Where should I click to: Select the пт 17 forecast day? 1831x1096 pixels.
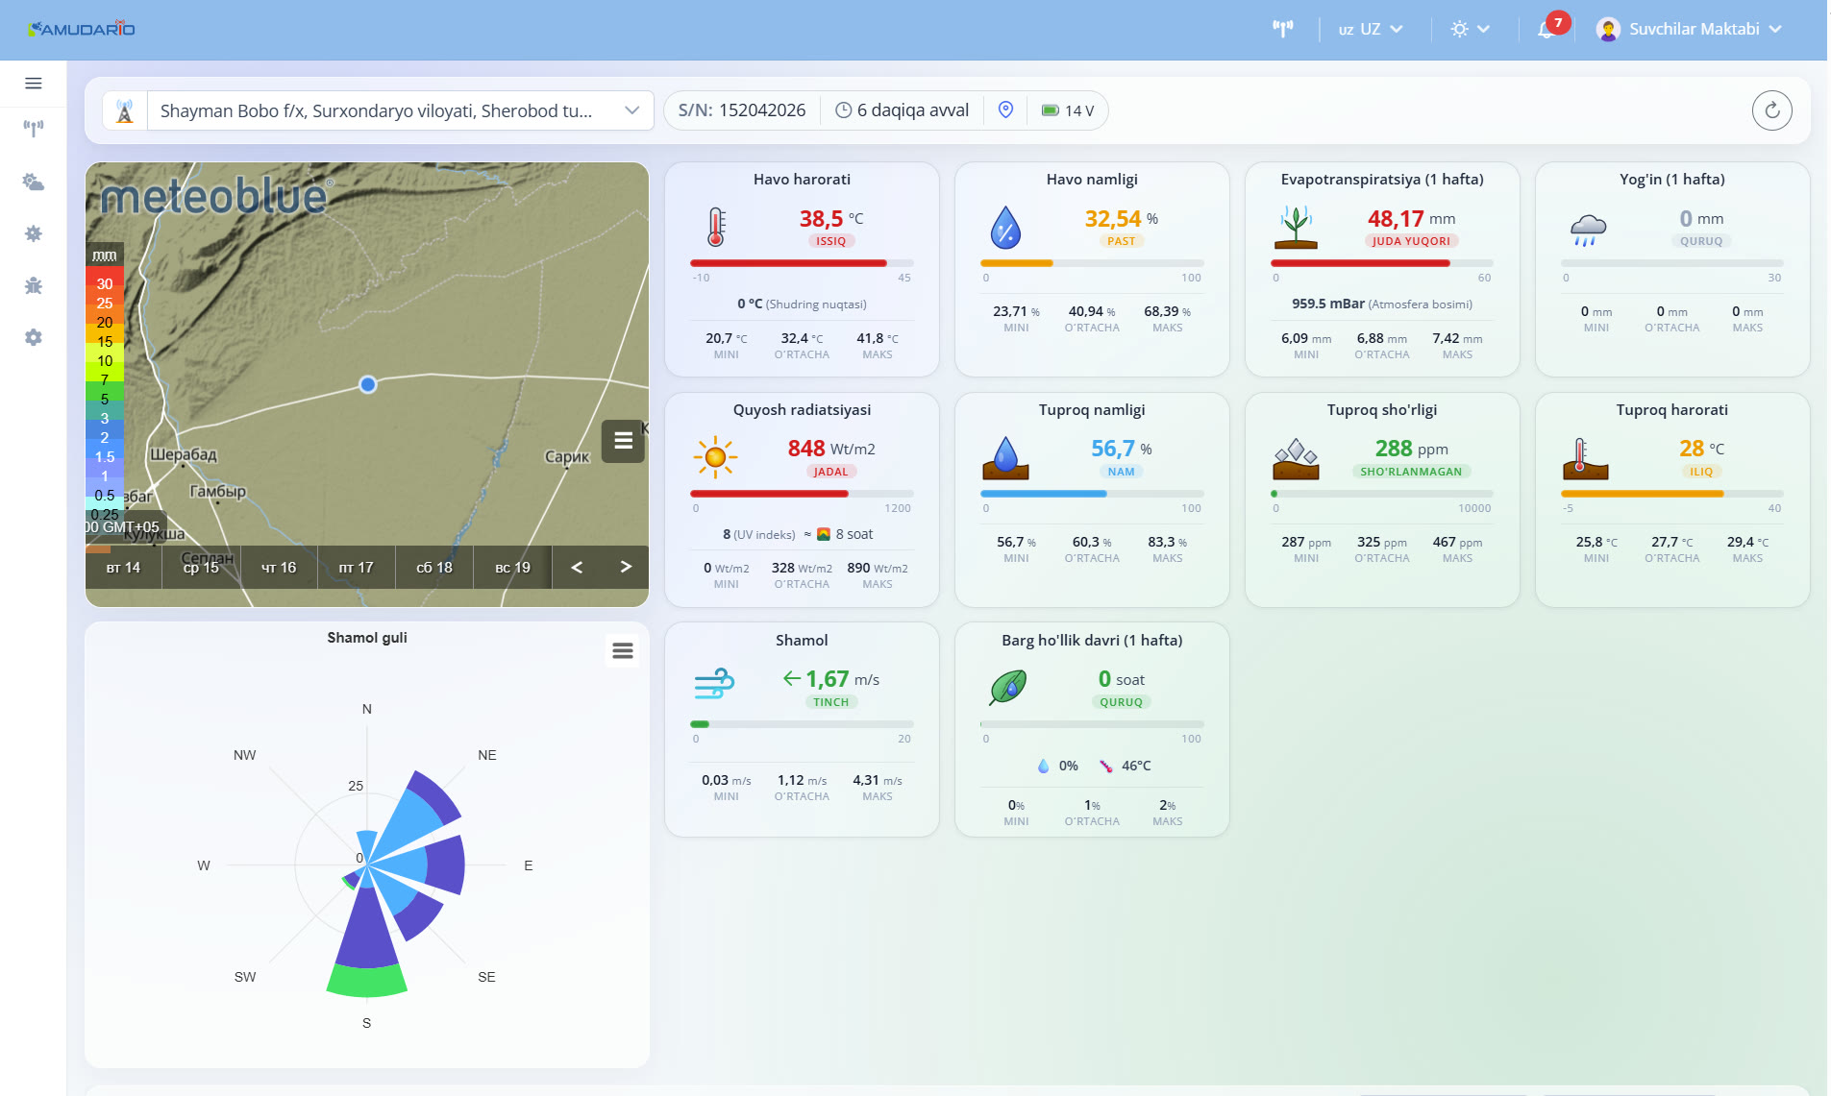(356, 568)
